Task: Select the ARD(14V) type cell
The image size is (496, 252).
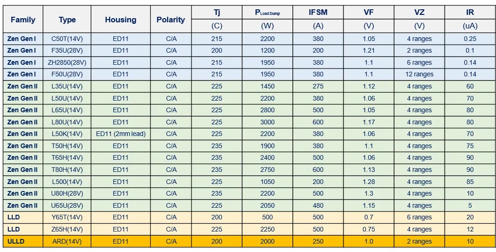Action: pyautogui.click(x=67, y=241)
